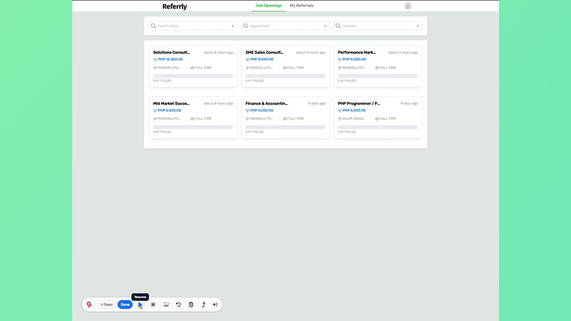Viewport: 571px width, 321px height.
Task: Click the image screenshot icon in the recorder toolbar
Action: 166,305
